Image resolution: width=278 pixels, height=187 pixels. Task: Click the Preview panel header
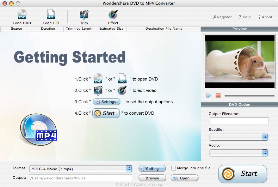[239, 29]
